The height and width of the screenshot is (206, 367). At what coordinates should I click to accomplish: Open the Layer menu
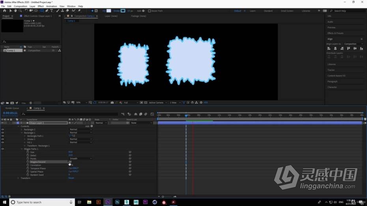pos(32,6)
